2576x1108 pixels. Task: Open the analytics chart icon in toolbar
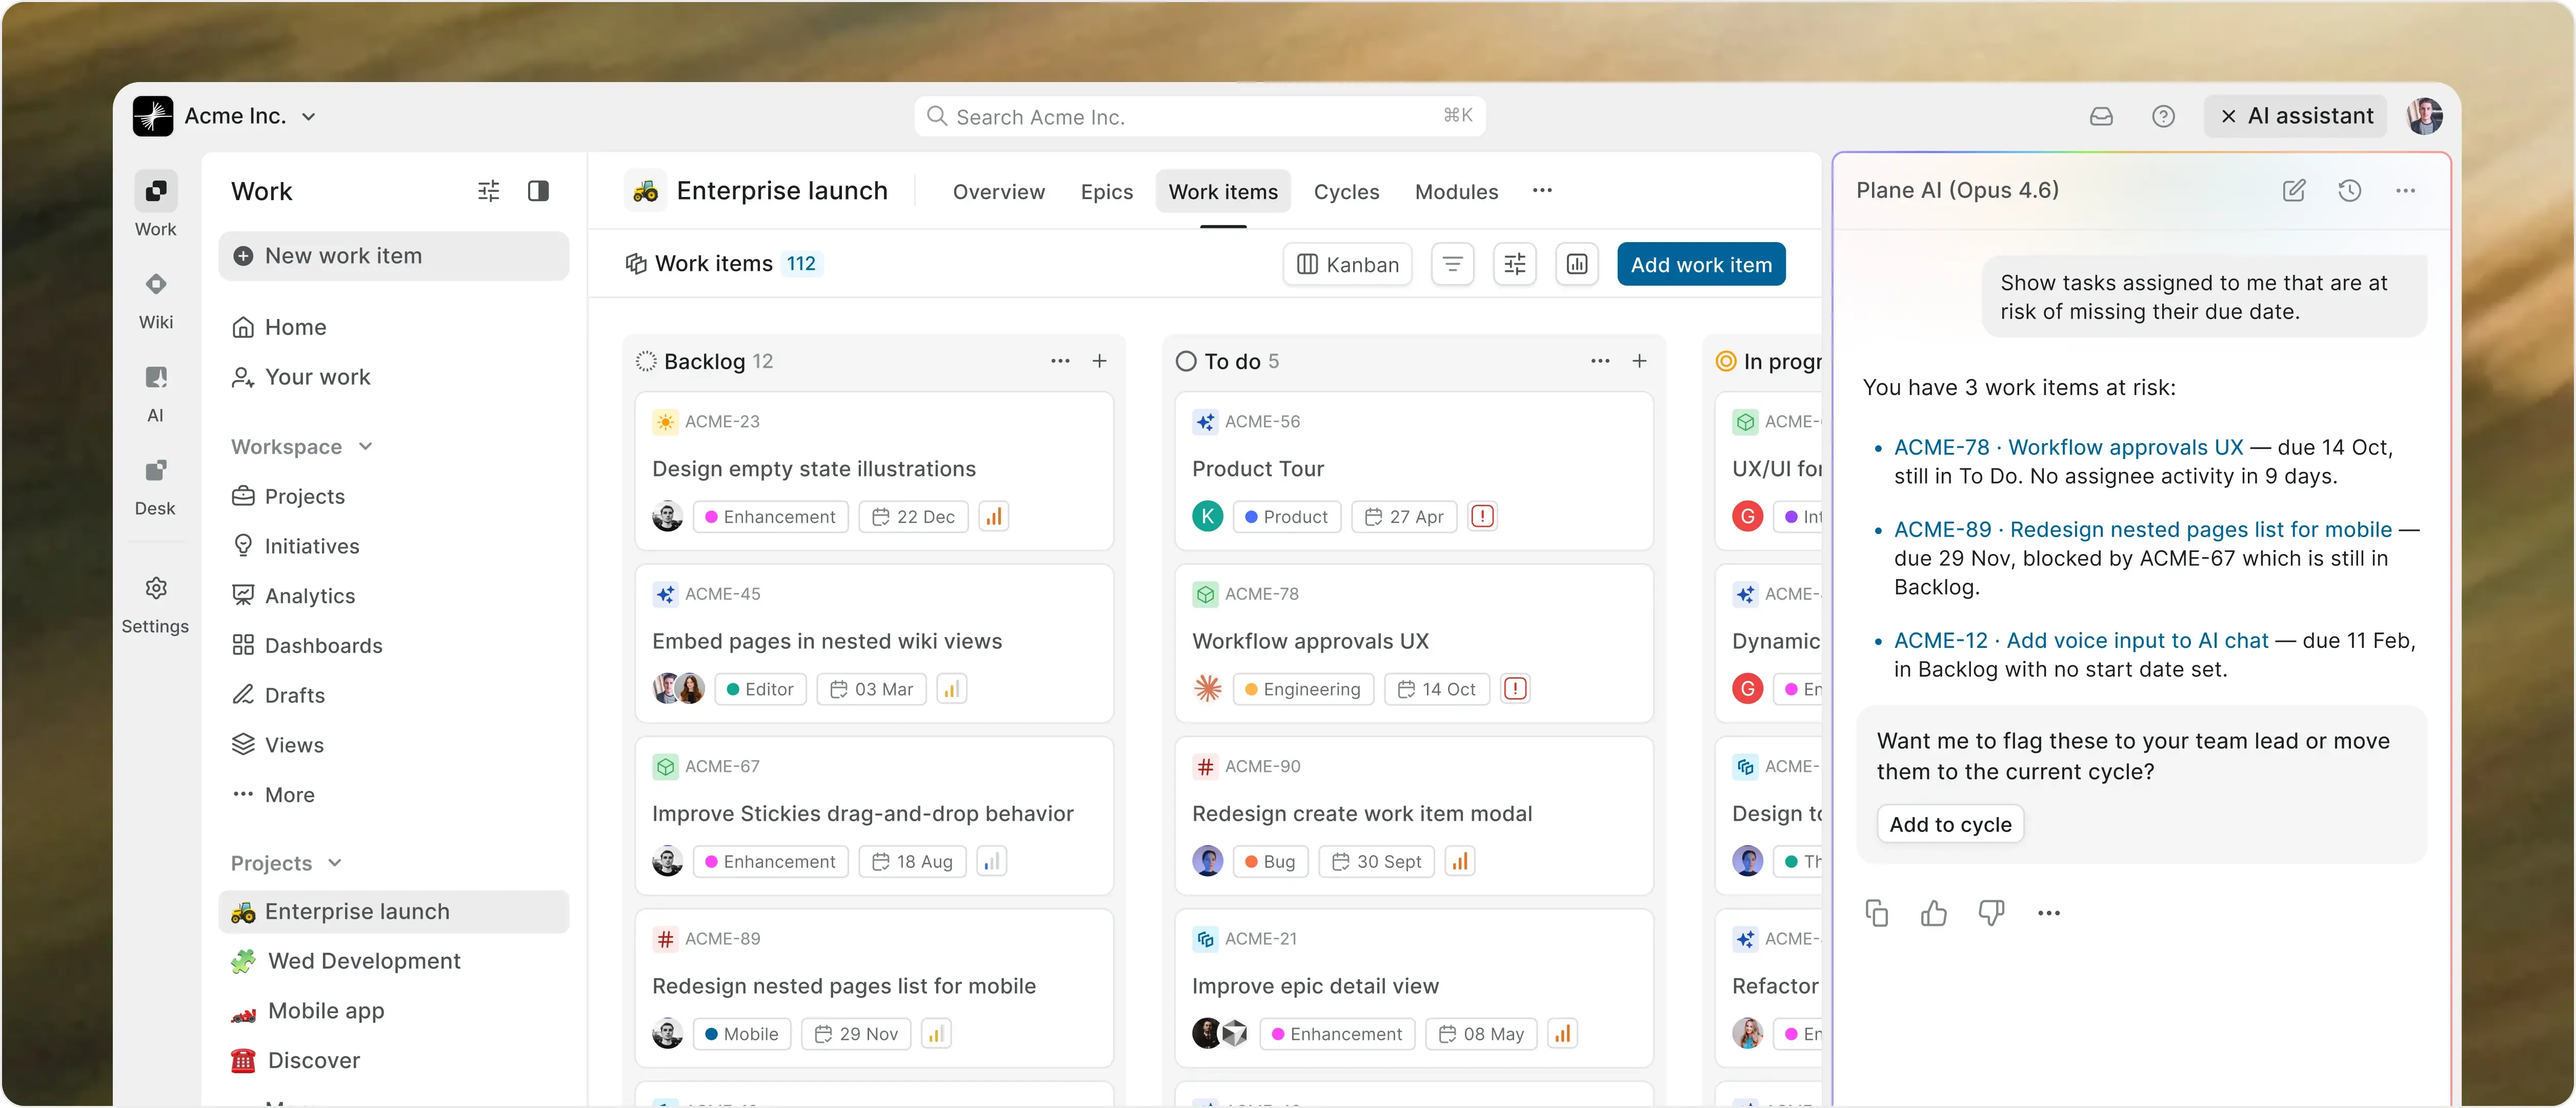tap(1577, 264)
